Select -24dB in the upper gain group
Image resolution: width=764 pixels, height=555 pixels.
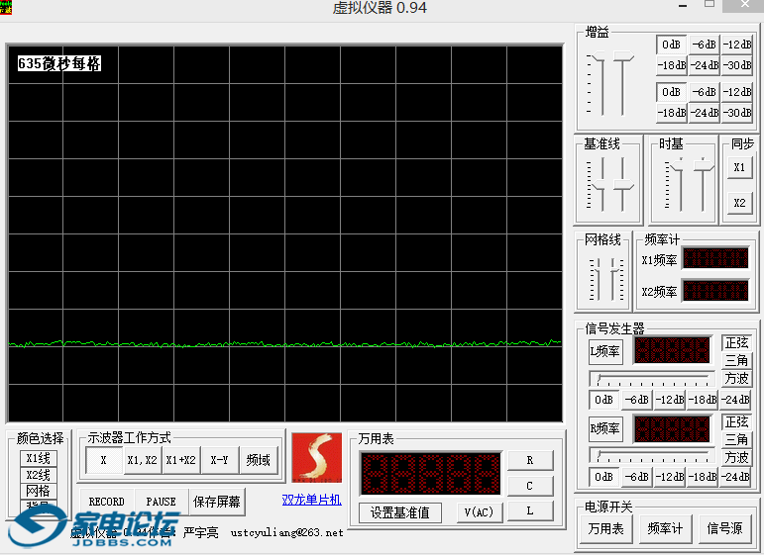click(x=705, y=65)
